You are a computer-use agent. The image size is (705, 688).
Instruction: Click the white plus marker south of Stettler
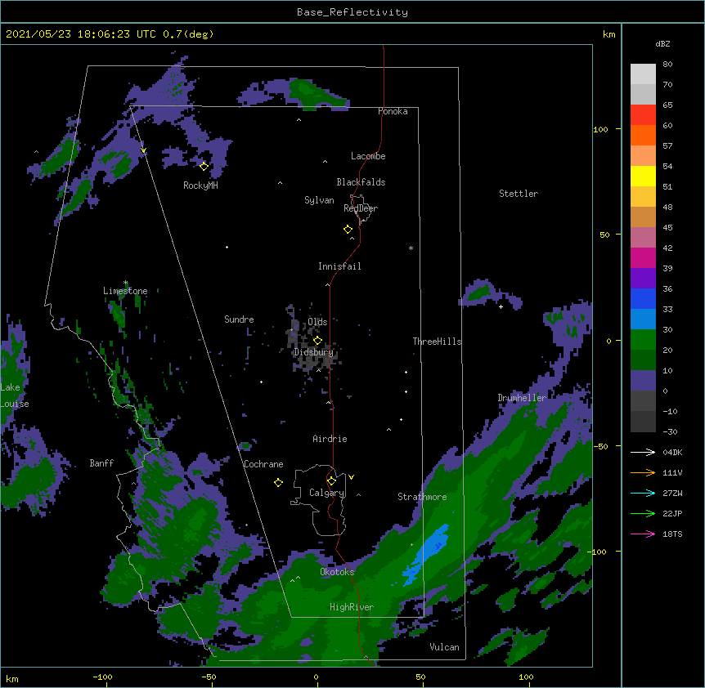(x=501, y=306)
